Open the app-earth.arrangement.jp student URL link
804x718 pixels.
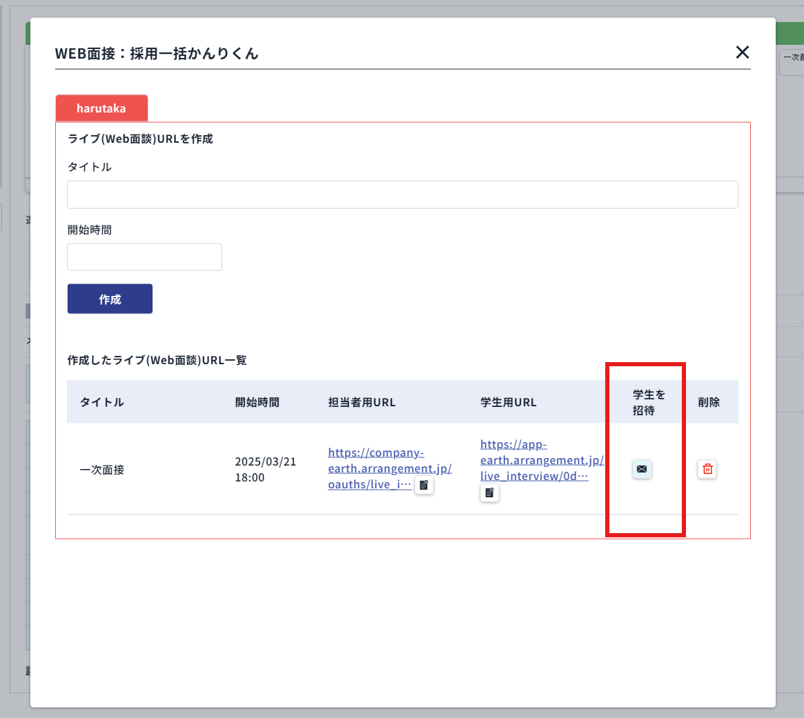click(541, 460)
